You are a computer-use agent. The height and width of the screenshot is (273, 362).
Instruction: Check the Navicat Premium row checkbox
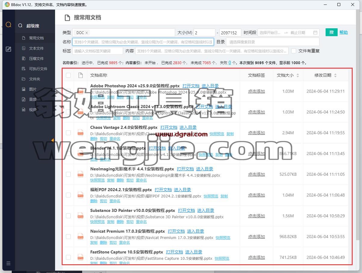[x=68, y=237]
